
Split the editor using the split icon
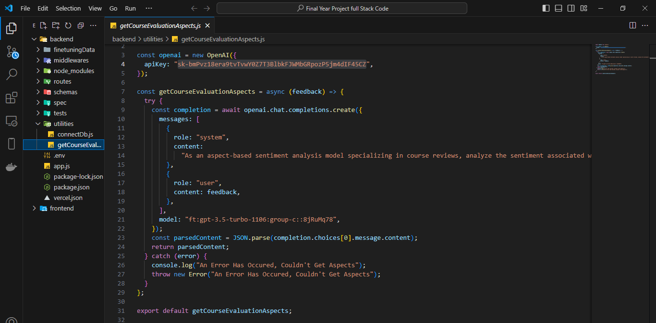632,25
